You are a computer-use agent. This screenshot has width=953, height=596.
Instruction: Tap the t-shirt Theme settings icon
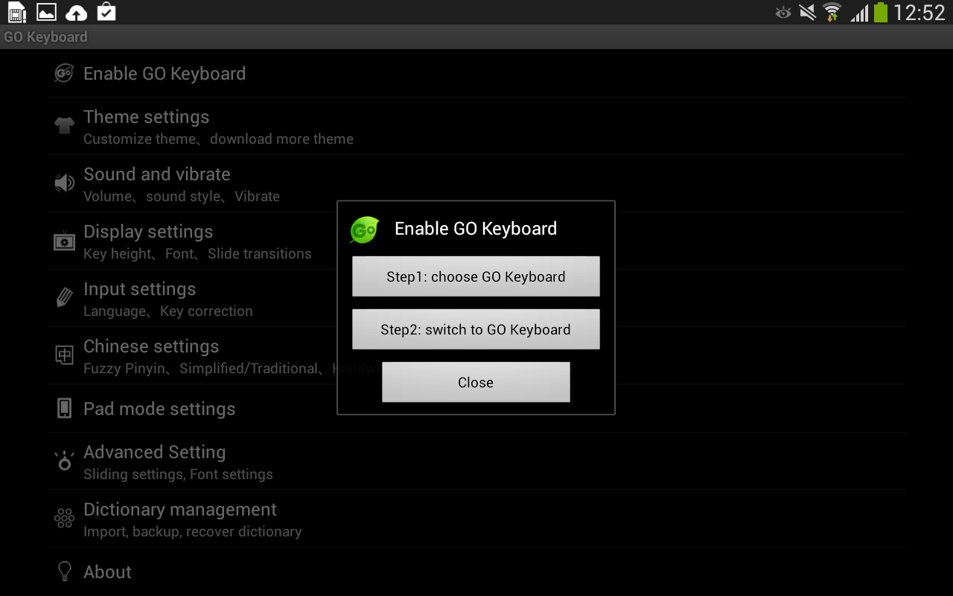65,125
